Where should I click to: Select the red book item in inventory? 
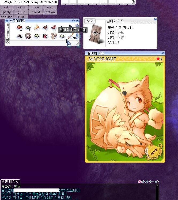click(x=19, y=27)
